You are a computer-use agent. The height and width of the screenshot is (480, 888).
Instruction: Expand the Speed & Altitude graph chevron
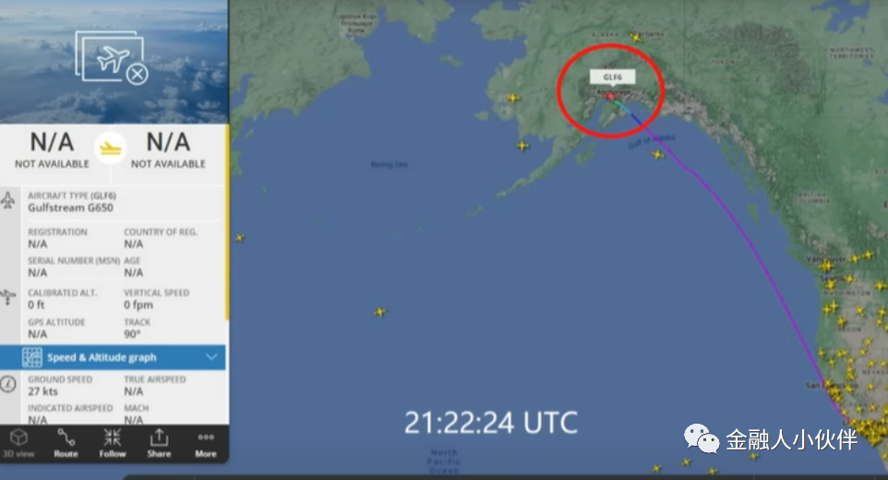tap(211, 357)
